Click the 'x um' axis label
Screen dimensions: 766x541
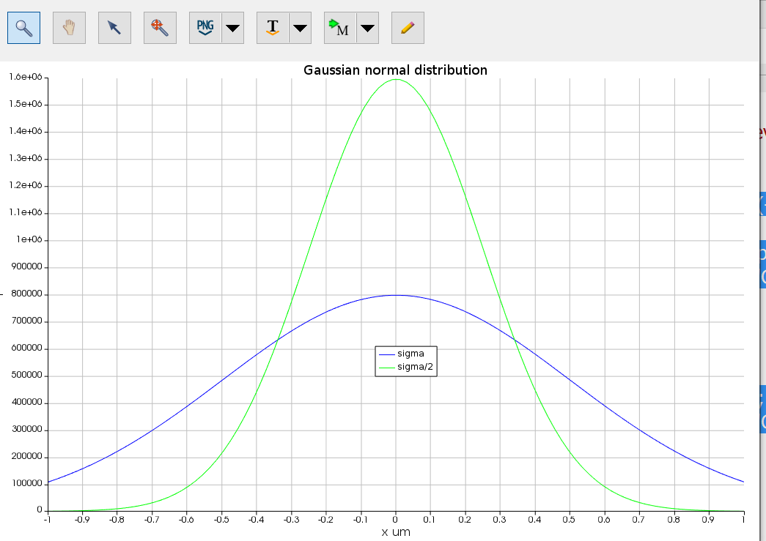click(x=396, y=532)
